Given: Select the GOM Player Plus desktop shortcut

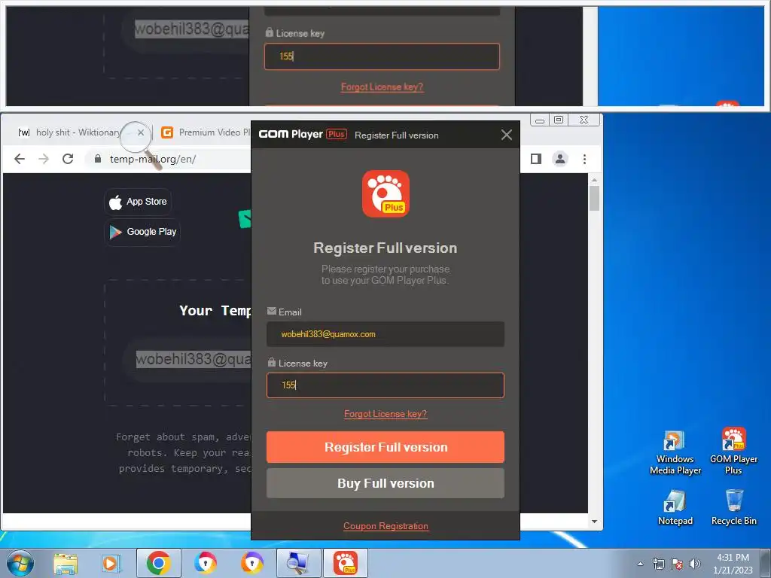Looking at the screenshot, I should (x=733, y=452).
